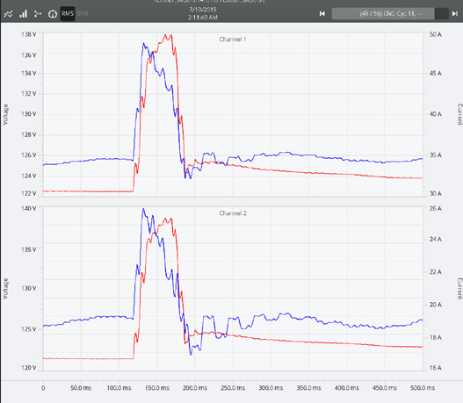This screenshot has width=463, height=403.
Task: Click the Channel 1 chart title
Action: pyautogui.click(x=233, y=40)
